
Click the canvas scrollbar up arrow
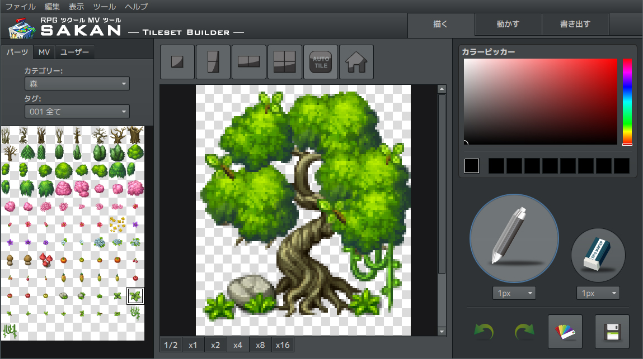pos(442,89)
